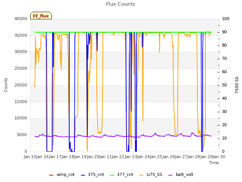Click the Time x-axis label
The image size is (242, 182).
tap(214, 163)
